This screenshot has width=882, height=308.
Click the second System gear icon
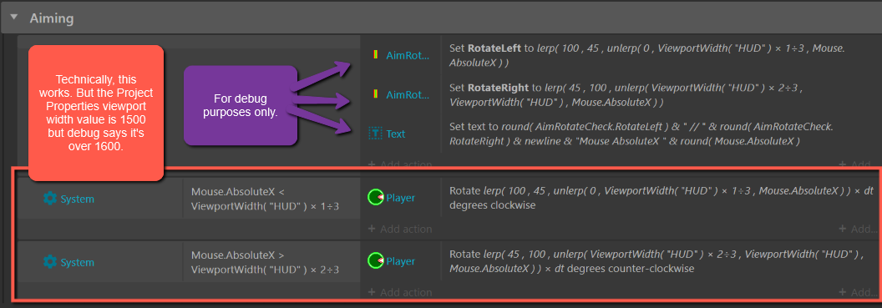(50, 262)
